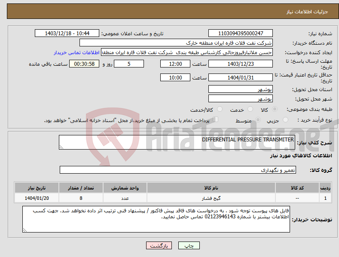Click the واحد شمارش column header

pyautogui.click(x=125, y=188)
